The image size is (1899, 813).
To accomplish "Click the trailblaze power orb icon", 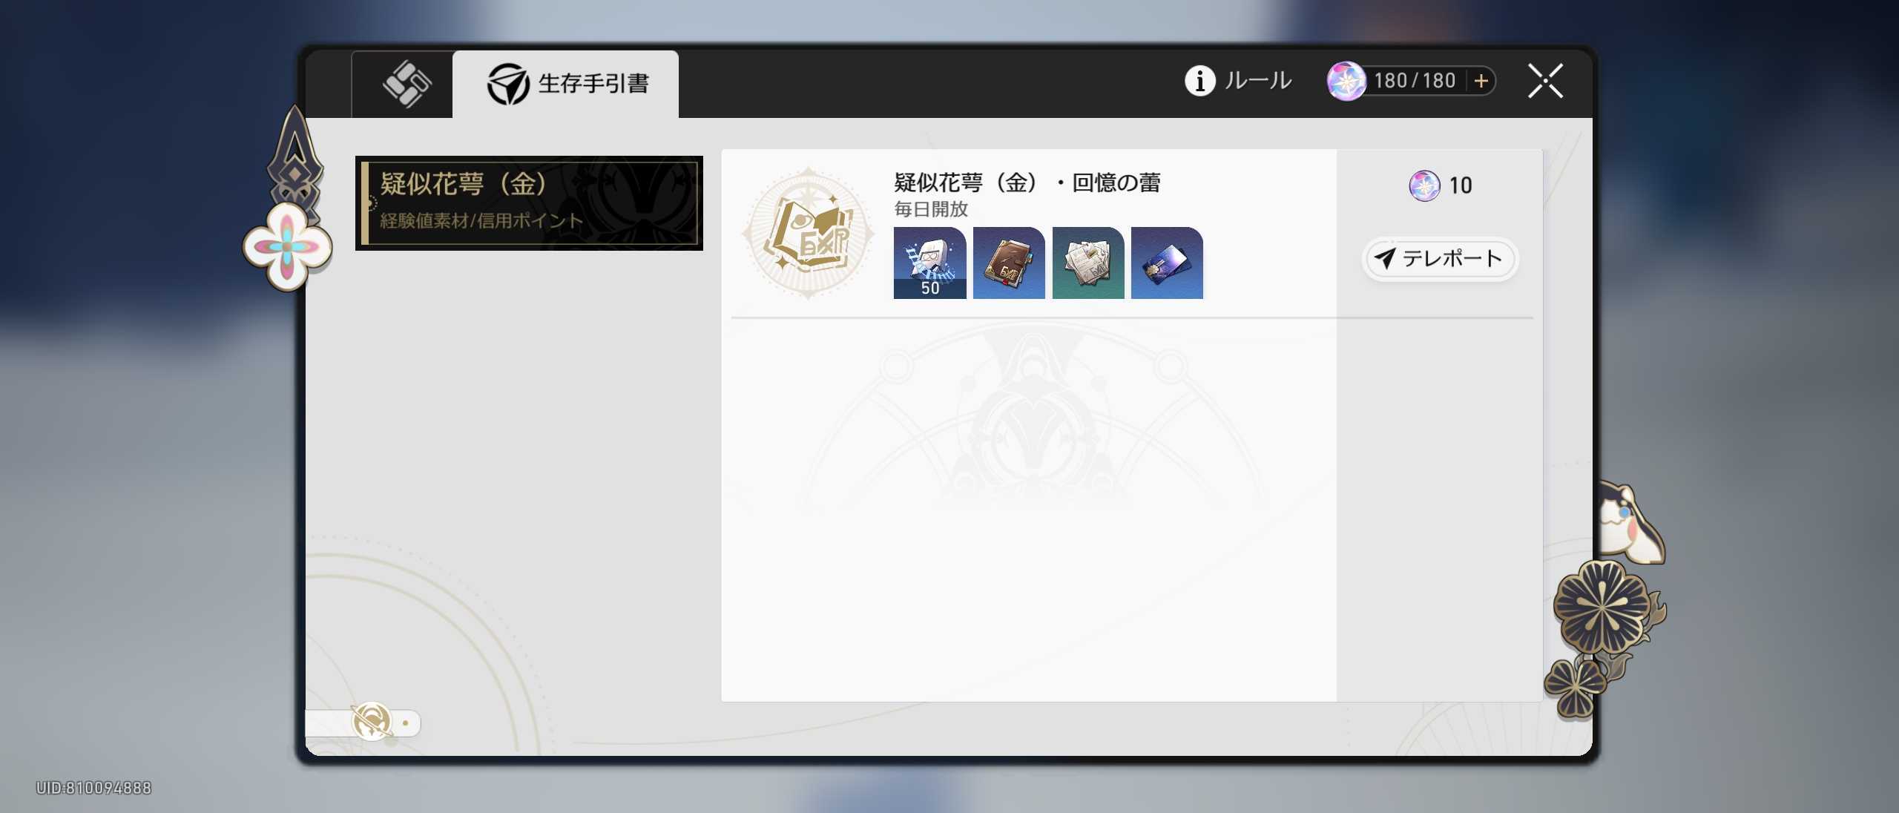I will click(x=1346, y=81).
